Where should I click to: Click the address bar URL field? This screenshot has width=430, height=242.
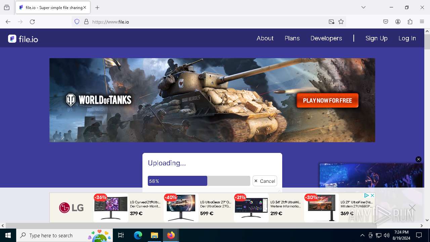pos(208,22)
